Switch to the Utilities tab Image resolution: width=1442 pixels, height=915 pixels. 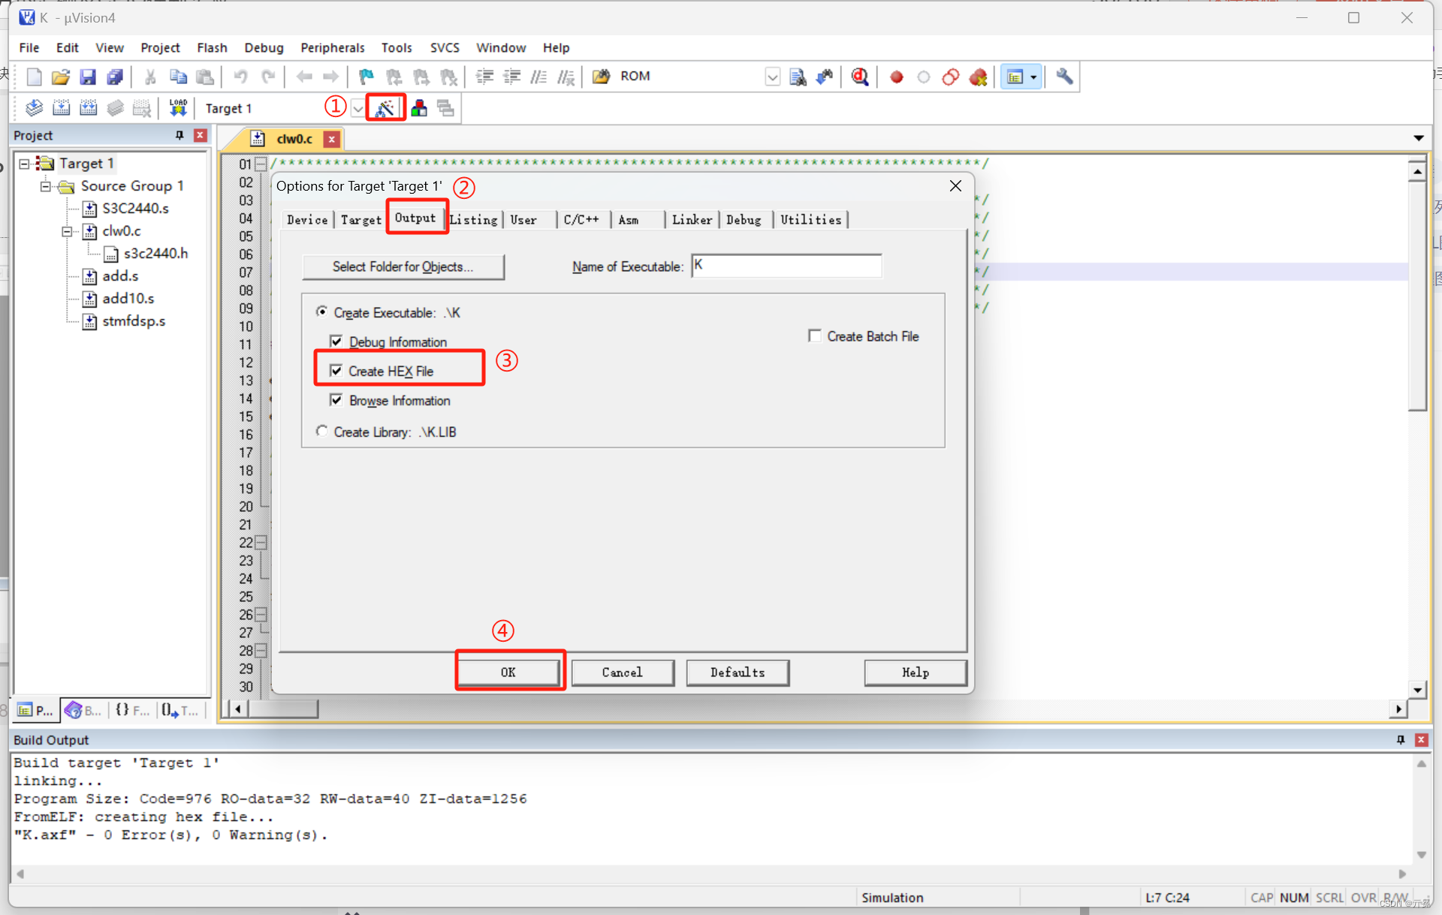[x=810, y=220]
